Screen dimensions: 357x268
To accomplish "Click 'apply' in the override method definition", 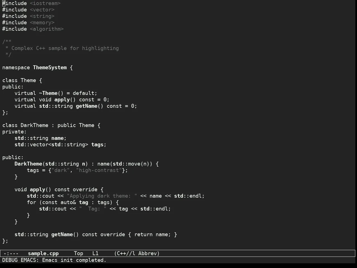I will [37, 190].
